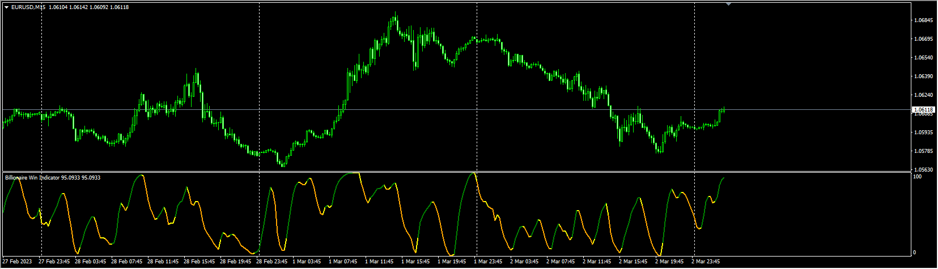Click the 28 Feb 07:45 time label
Viewport: 938px width, 269px height.
tap(127, 262)
